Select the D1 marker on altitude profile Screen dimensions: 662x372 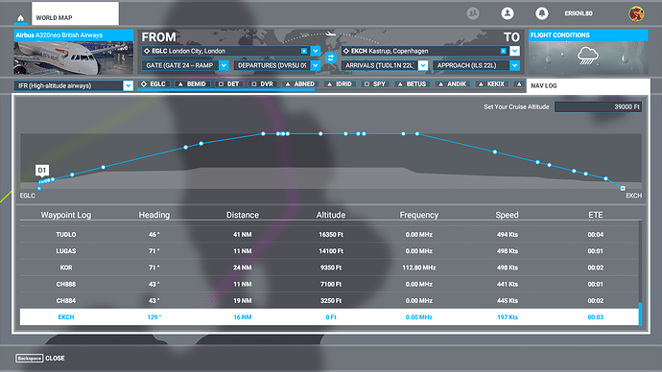click(x=42, y=171)
